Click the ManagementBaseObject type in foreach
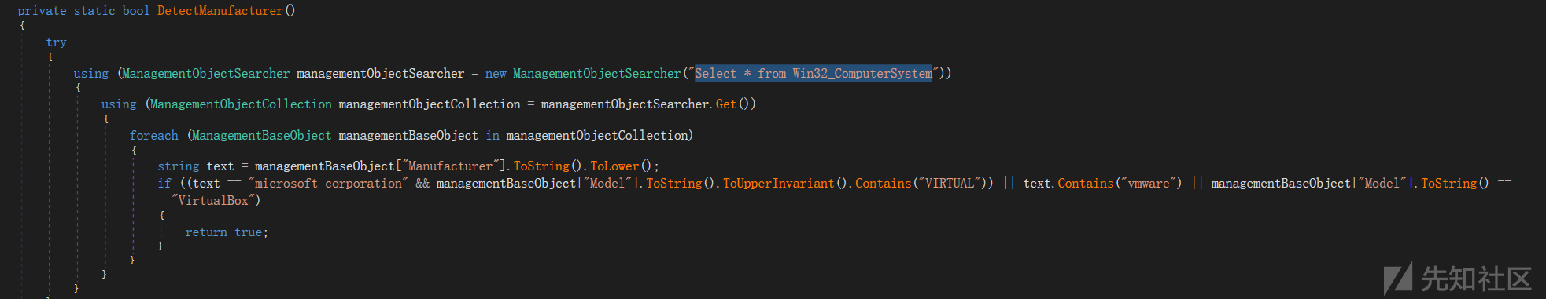This screenshot has width=1546, height=299. point(262,135)
